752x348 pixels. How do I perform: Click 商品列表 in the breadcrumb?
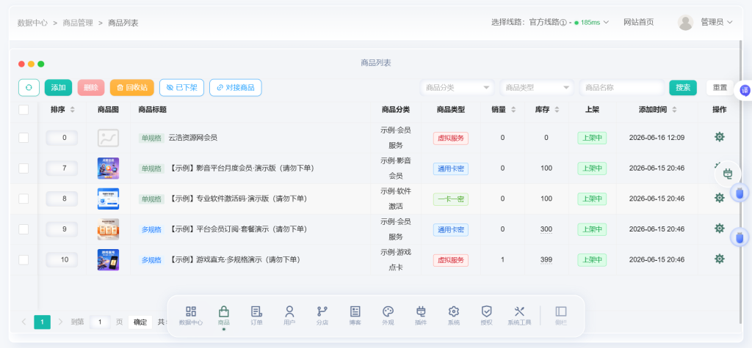(x=123, y=23)
